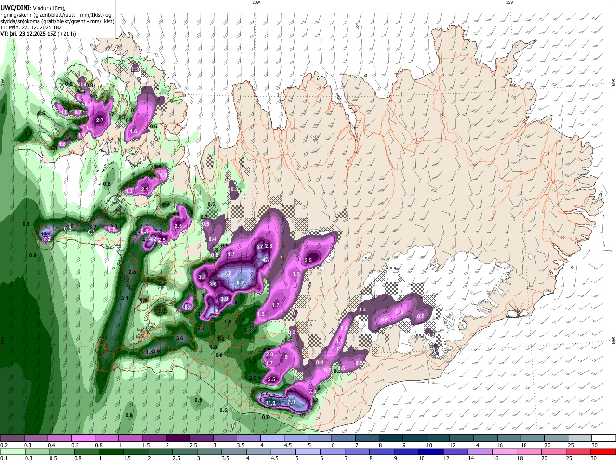
Task: Click the red swatch ending the rain legend
Action: tap(603, 451)
